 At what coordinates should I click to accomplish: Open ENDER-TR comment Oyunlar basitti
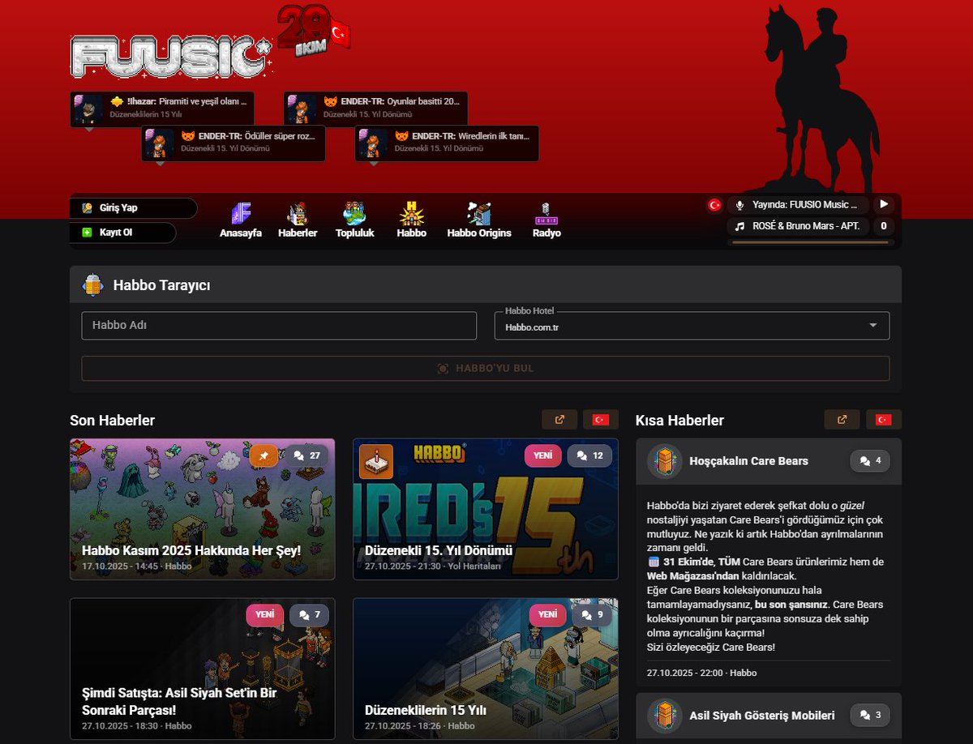click(x=375, y=109)
